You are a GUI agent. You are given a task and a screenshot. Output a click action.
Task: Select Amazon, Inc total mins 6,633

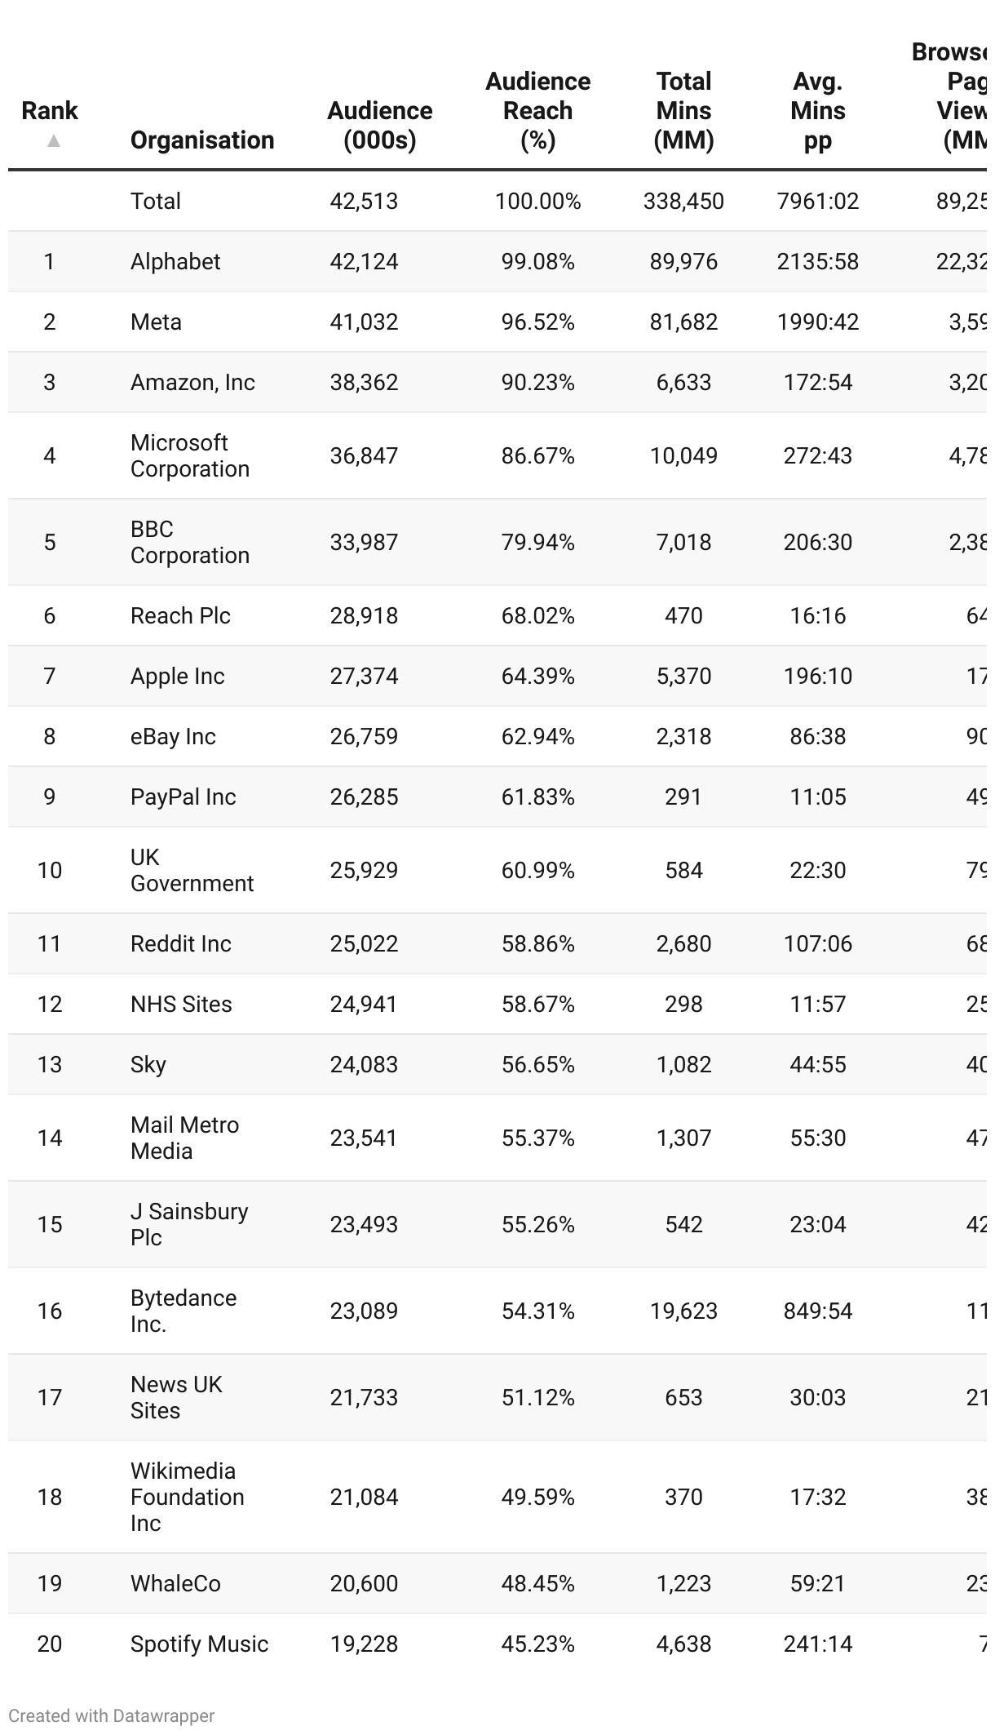683,383
